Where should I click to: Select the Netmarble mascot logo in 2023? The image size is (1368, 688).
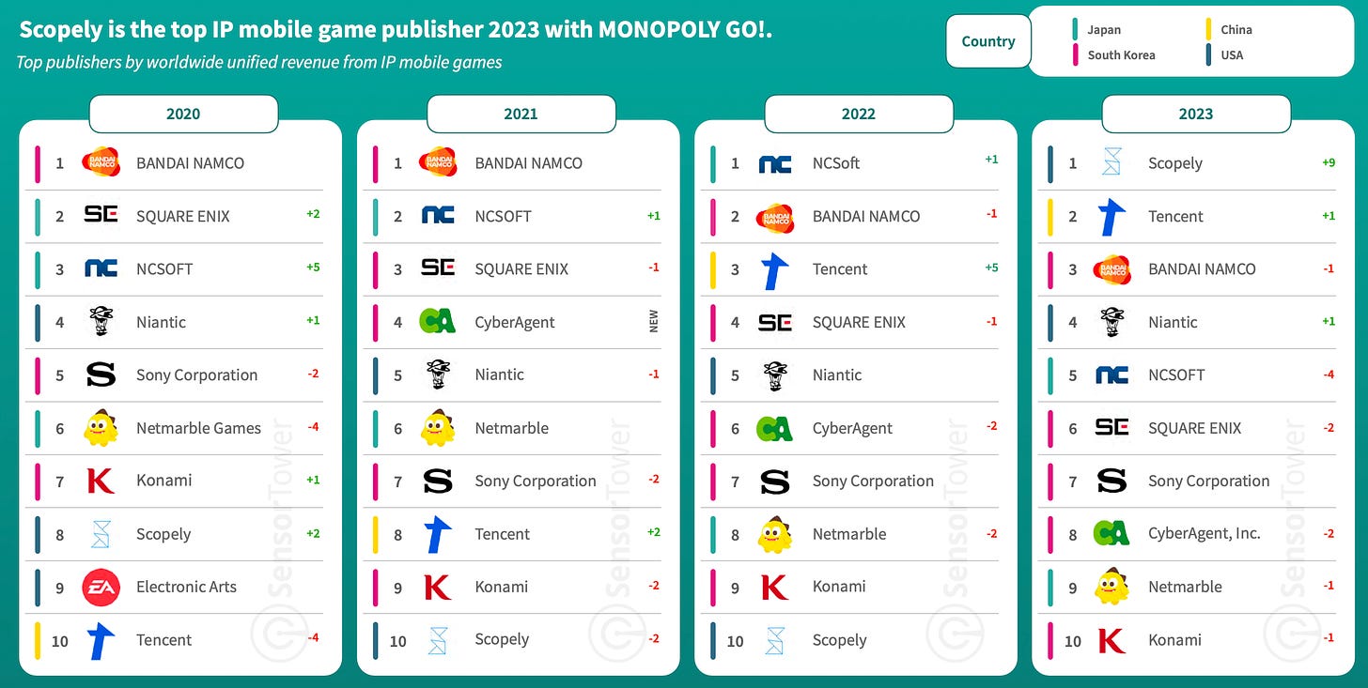coord(1111,587)
